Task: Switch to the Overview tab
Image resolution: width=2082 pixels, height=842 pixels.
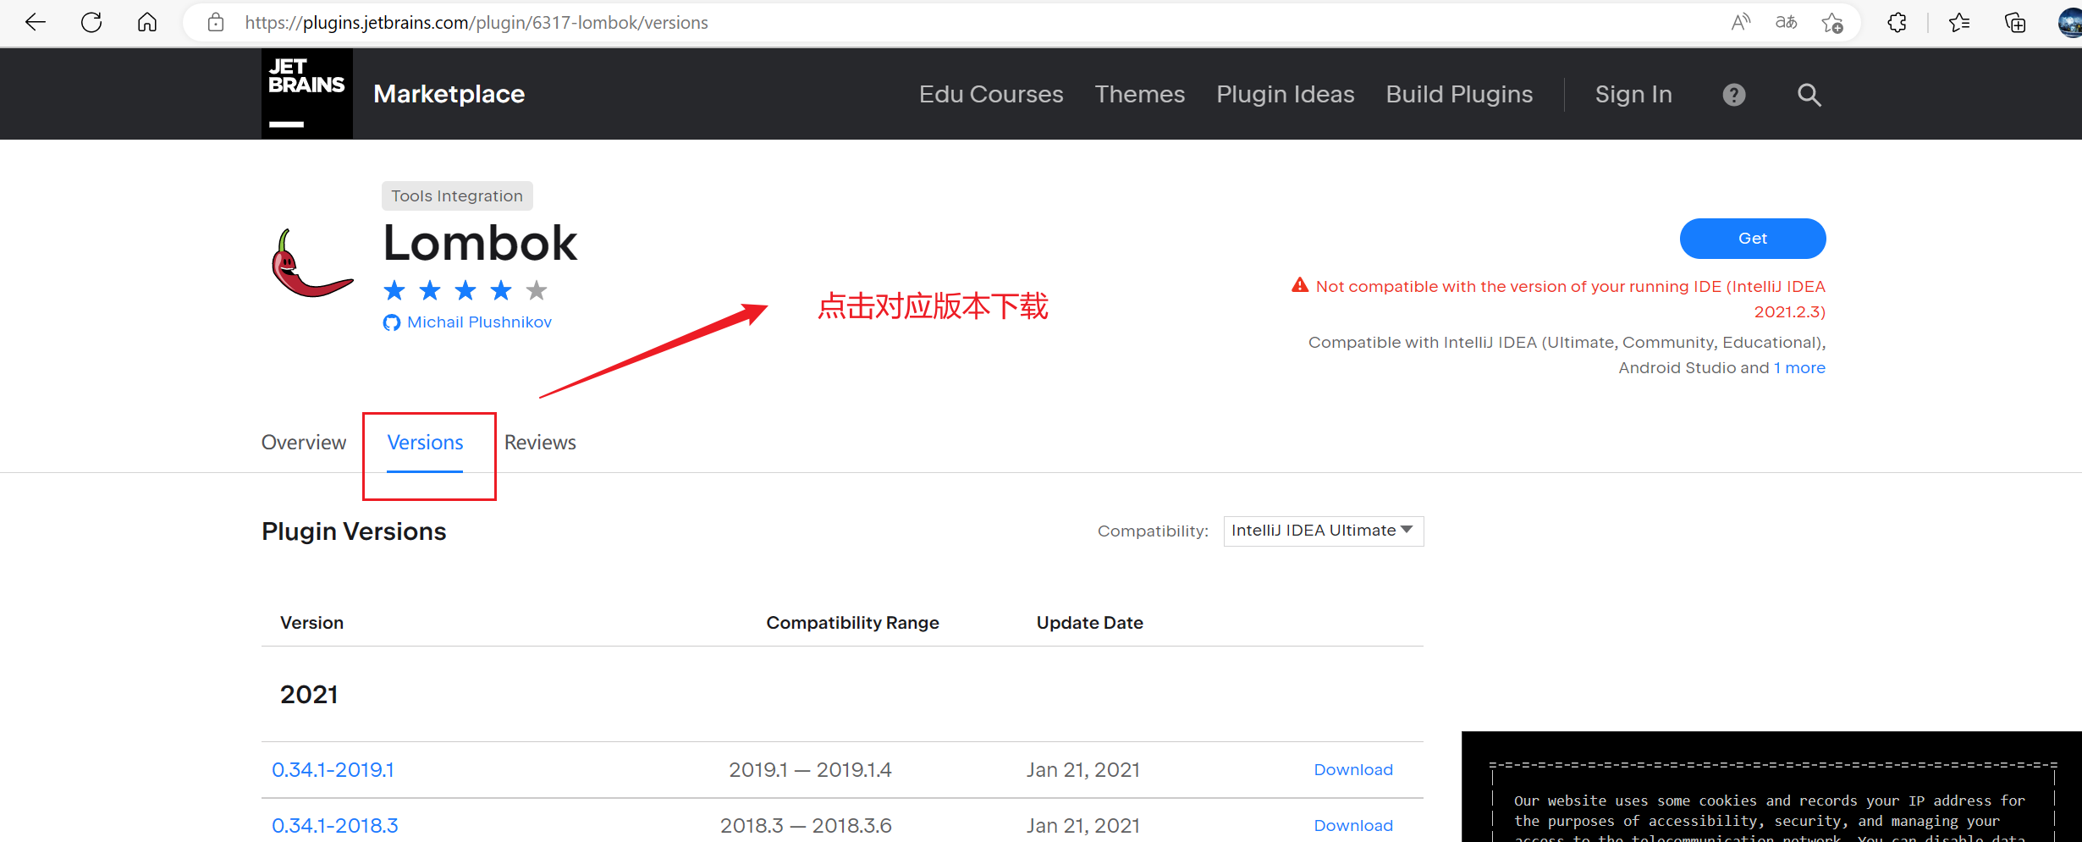Action: [304, 443]
